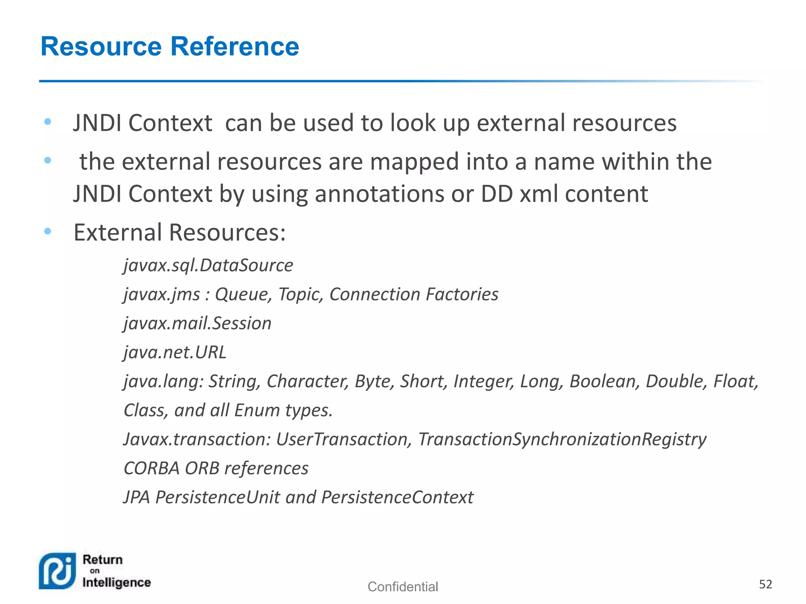Screen dimensions: 806x604
Task: Click the second bullet point marker
Action: 48,160
